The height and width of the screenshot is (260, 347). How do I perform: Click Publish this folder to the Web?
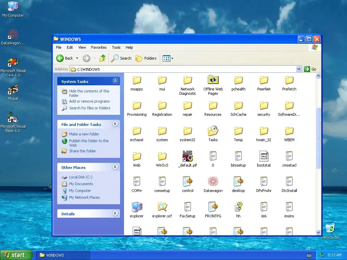(x=89, y=143)
